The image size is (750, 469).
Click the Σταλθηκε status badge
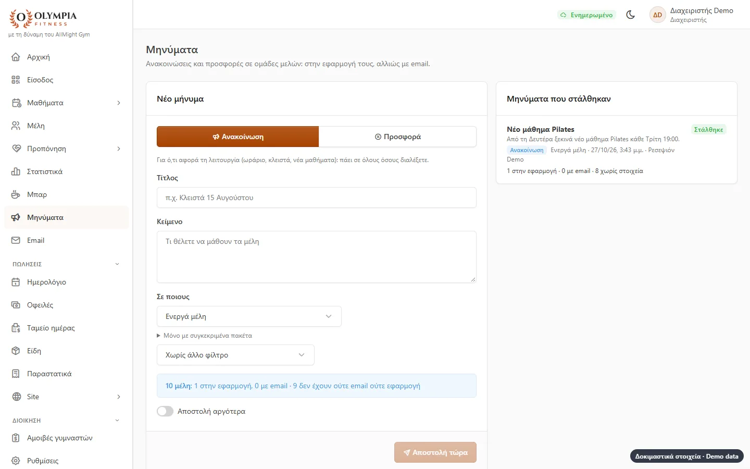709,129
